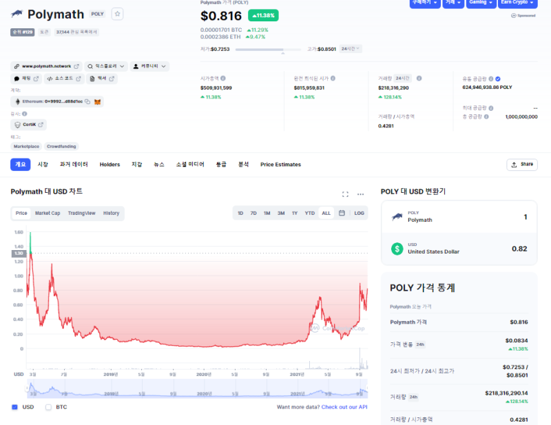Select the Marketplace tag

26,146
